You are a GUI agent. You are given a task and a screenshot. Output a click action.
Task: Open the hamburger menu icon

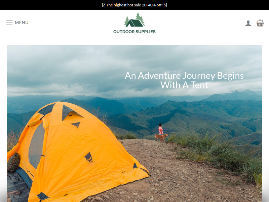tap(9, 23)
